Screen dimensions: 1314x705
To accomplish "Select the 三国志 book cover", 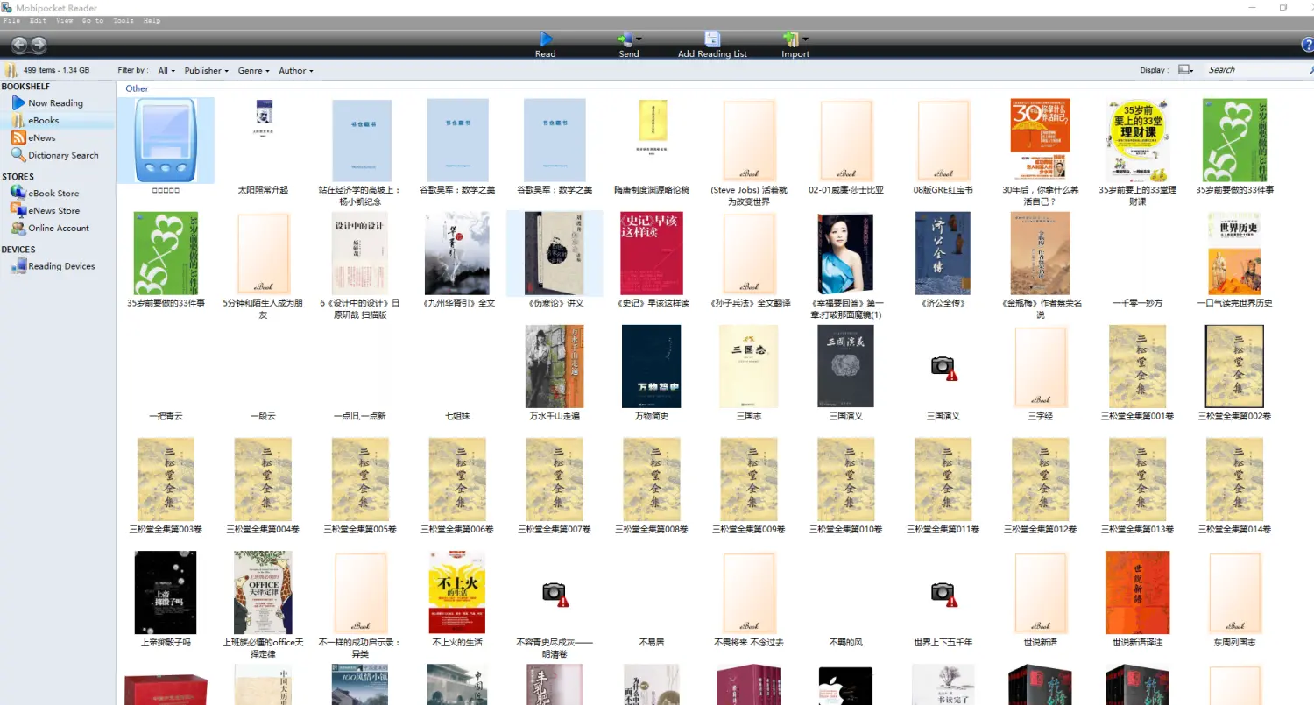I will (748, 366).
